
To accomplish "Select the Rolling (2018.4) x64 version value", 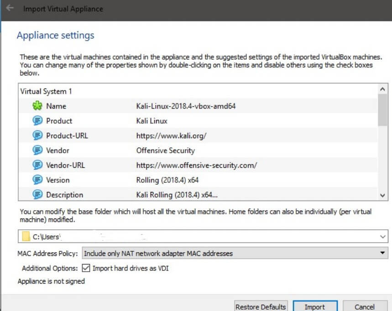I will click(x=167, y=180).
